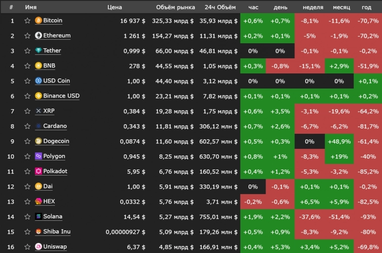This screenshot has width=382, height=253.
Task: Click the Dogecoin logo icon
Action: 38,141
